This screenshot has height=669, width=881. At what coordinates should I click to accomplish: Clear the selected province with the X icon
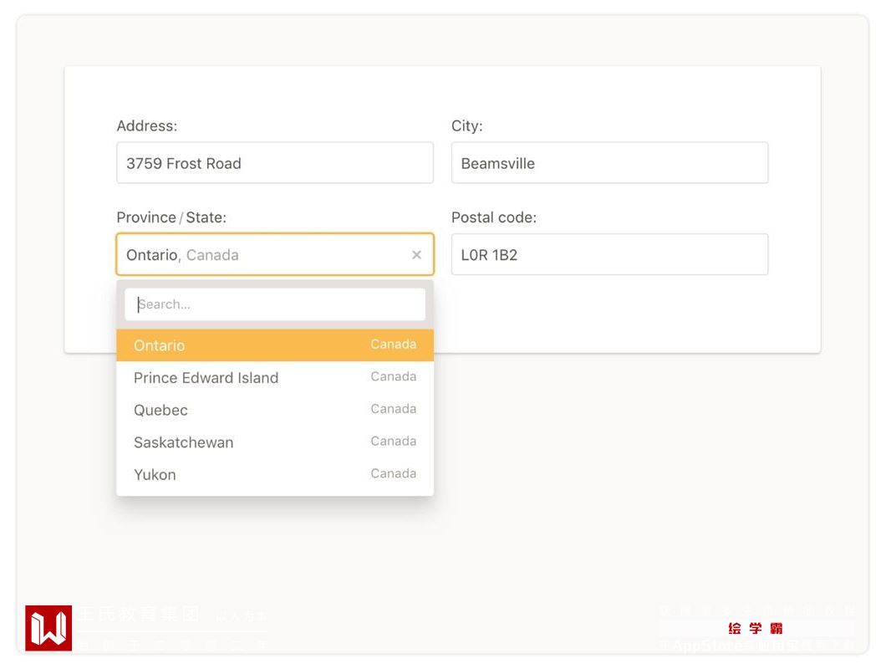[x=416, y=255]
